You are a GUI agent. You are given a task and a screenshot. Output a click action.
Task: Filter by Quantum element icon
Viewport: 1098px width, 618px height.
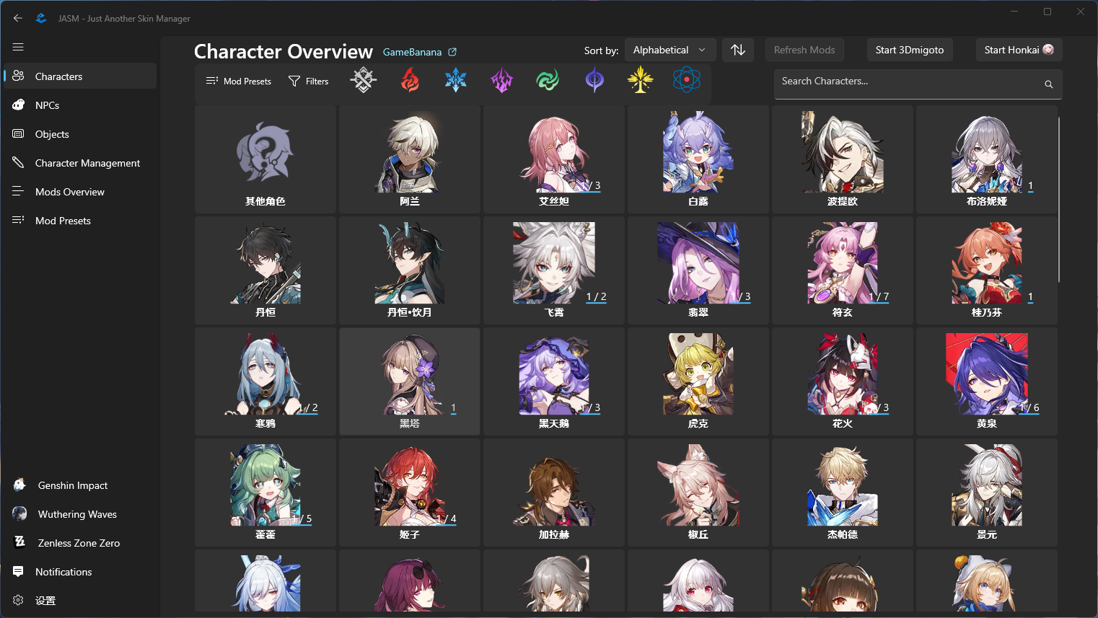tap(594, 80)
